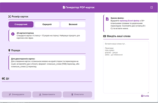Click the Excel file icon in sample box
The width and height of the screenshot is (158, 105).
pyautogui.click(x=107, y=19)
